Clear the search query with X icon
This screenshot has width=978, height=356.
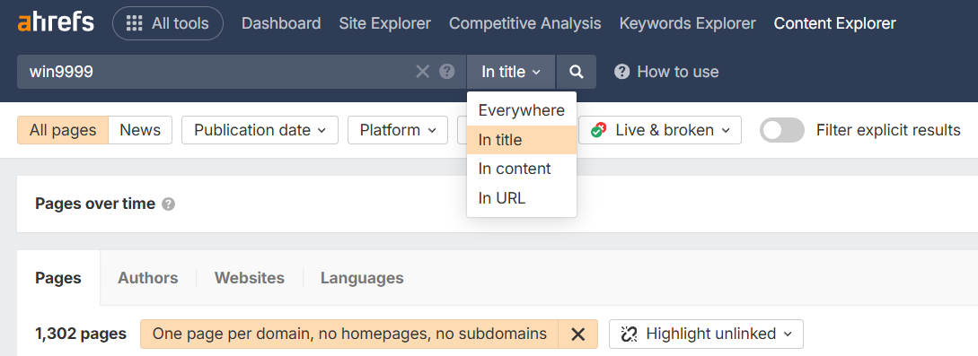(x=423, y=72)
